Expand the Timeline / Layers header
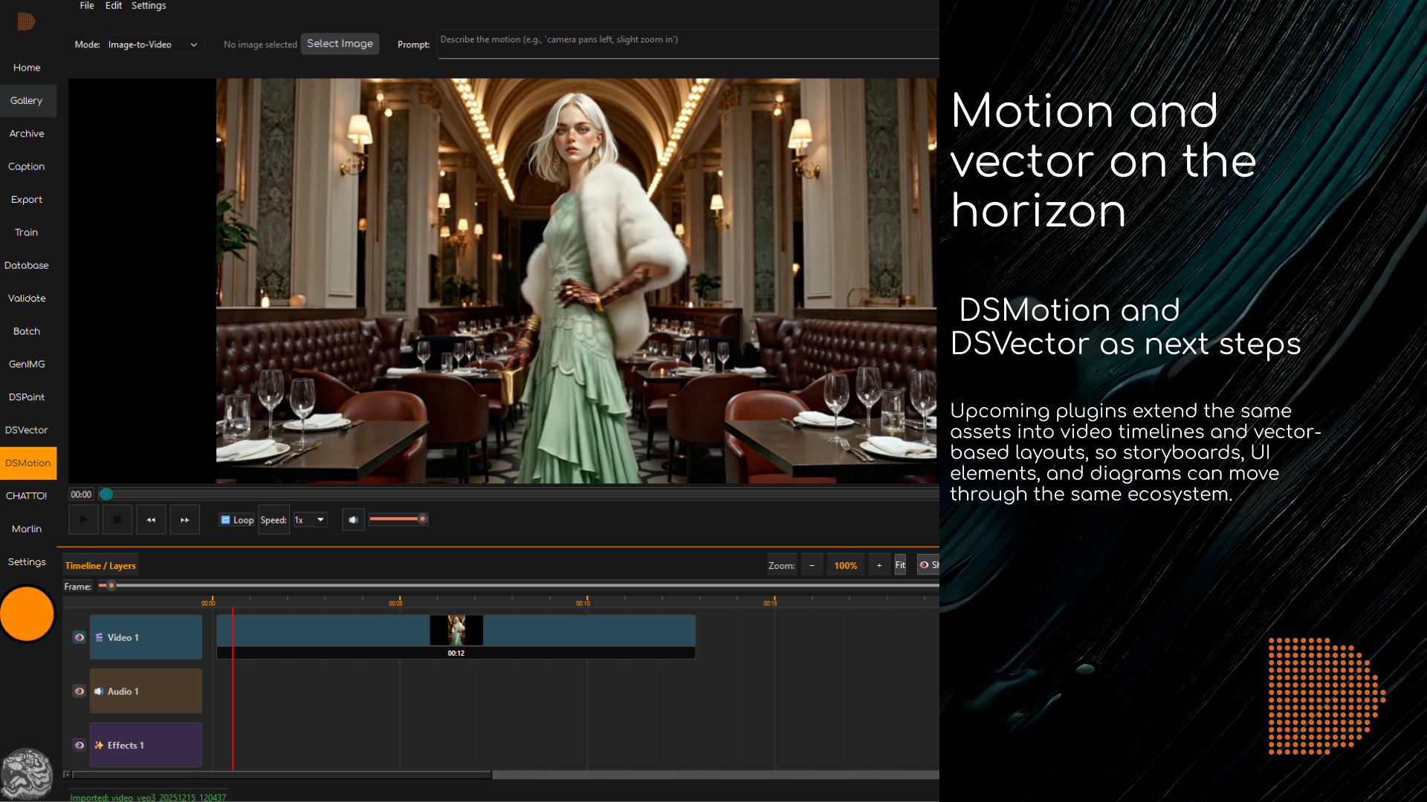Image resolution: width=1427 pixels, height=802 pixels. (x=100, y=564)
